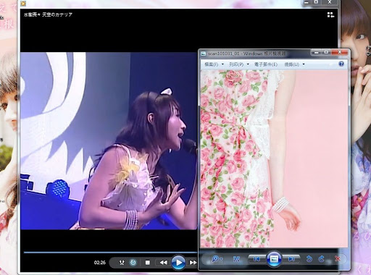Click the fast-forward/next button in the media player
The height and width of the screenshot is (275, 371).
coord(193,262)
